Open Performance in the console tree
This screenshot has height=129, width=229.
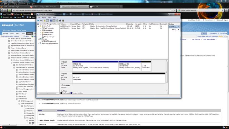coord(48,35)
